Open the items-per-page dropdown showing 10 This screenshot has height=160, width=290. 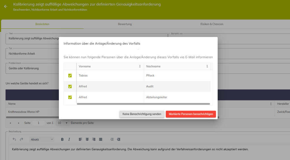pyautogui.click(x=63, y=123)
